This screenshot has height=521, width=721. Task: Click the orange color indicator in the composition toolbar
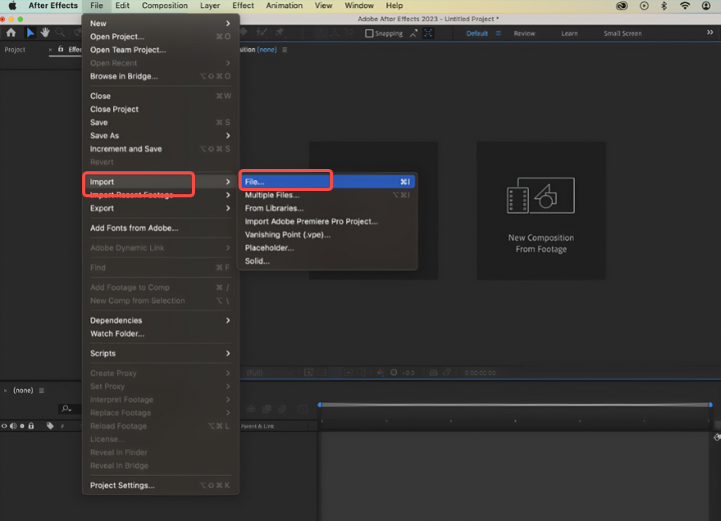coord(379,372)
